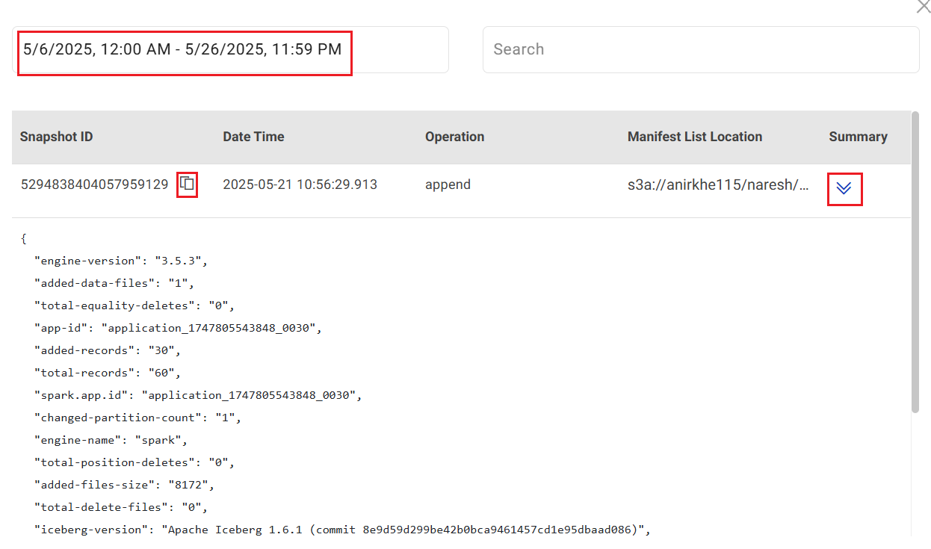Click the "engine-version" line in summary JSON
The image size is (931, 549).
pos(120,261)
